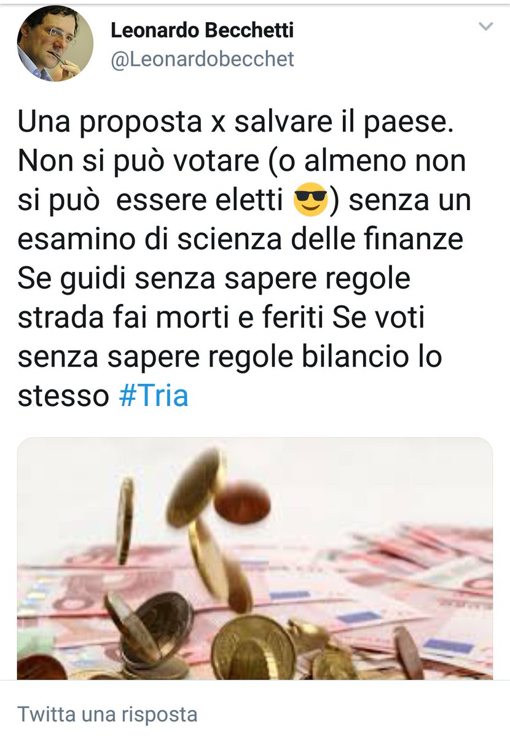
Task: Expand the tweet options chevron
Action: click(485, 26)
